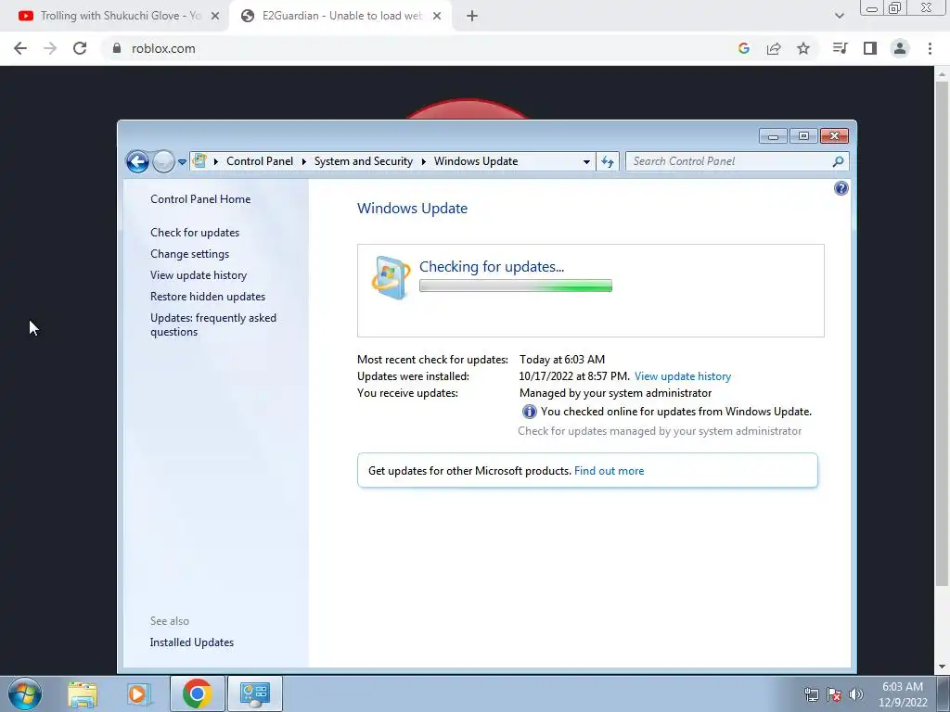Open Installed Updates link
Screen dimensions: 950x712
pyautogui.click(x=191, y=642)
